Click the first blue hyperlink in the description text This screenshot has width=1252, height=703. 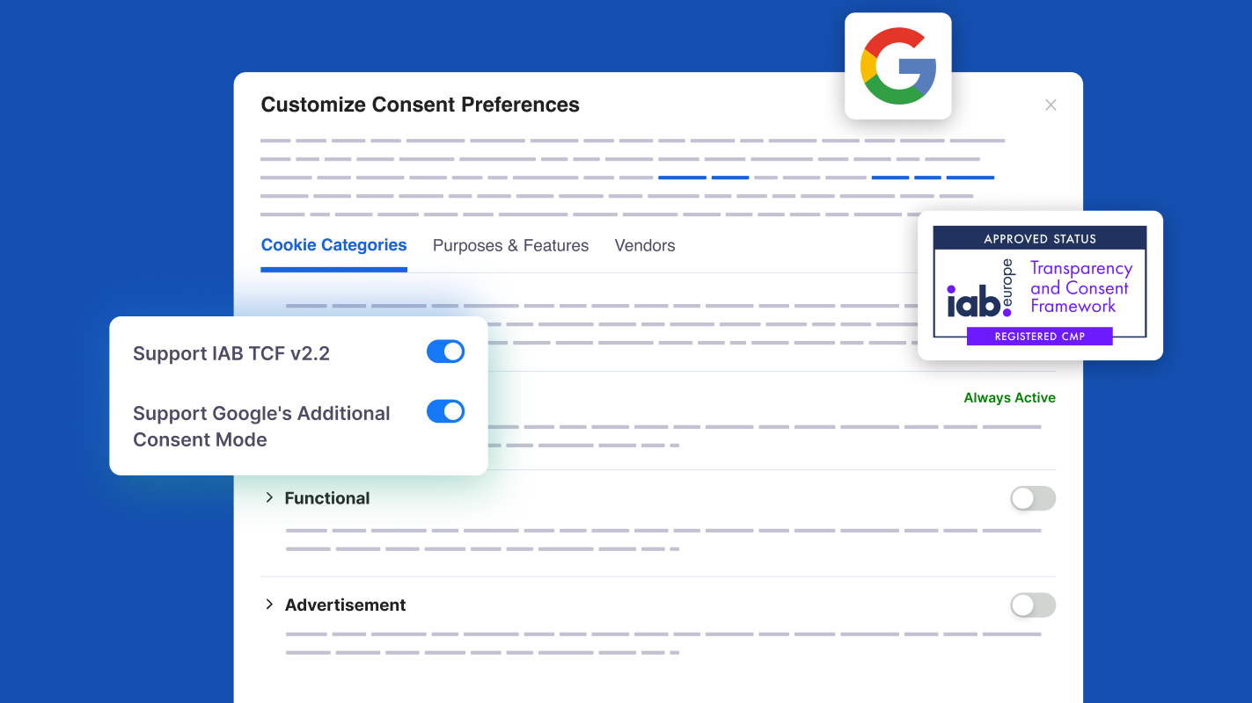(682, 176)
